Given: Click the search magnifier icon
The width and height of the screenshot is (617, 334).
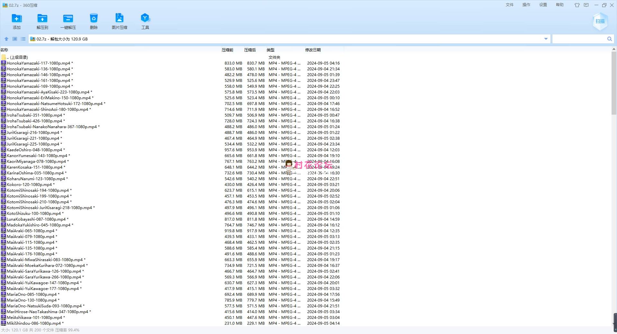Looking at the screenshot, I should point(610,39).
